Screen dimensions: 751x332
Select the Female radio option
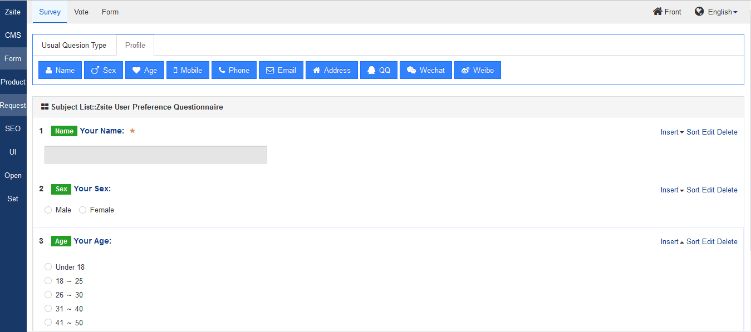point(83,210)
